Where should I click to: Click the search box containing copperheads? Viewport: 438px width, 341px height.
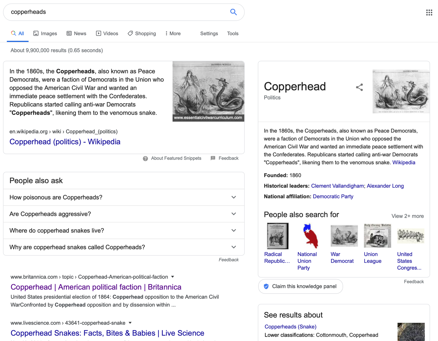[119, 12]
